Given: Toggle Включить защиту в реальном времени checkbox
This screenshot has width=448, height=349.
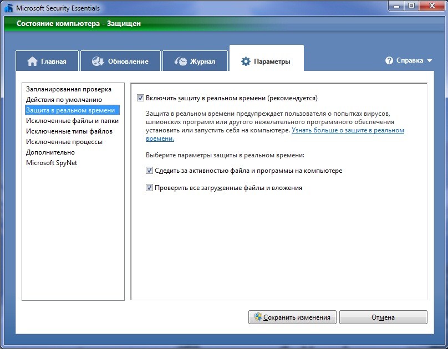Looking at the screenshot, I should click(x=140, y=98).
